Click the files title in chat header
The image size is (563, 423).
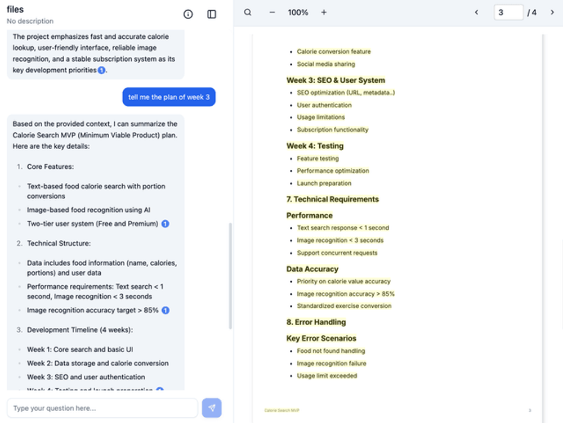tap(15, 10)
